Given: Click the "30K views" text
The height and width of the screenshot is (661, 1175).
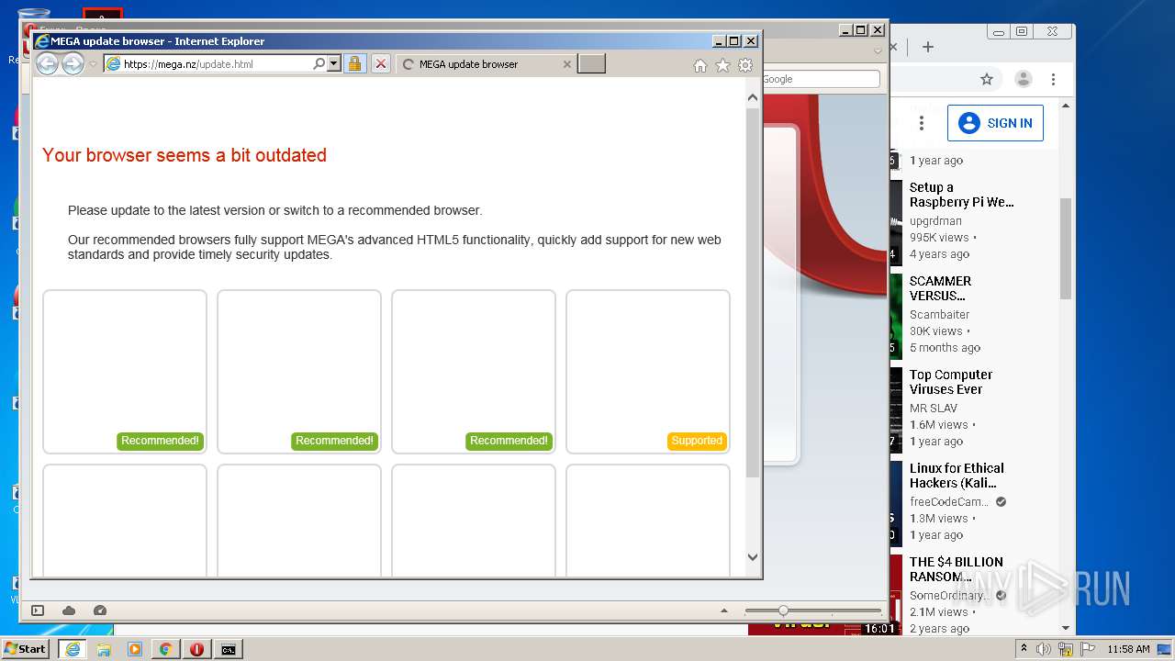Looking at the screenshot, I should [936, 331].
